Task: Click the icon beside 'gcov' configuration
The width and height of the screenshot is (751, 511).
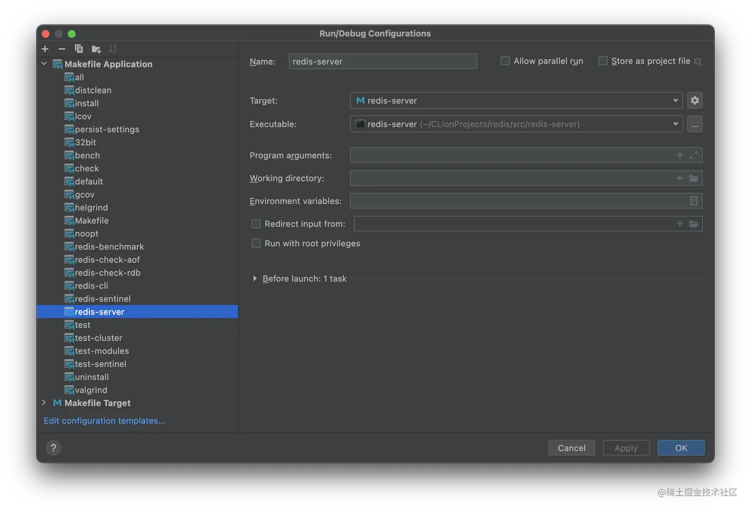Action: pyautogui.click(x=69, y=195)
